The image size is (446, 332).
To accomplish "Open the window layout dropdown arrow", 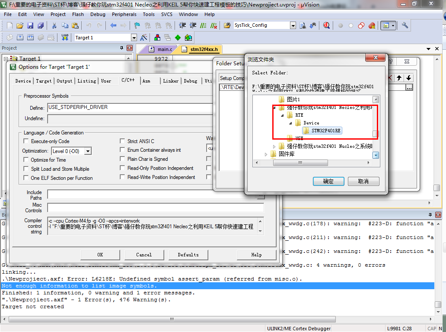I will [x=393, y=26].
